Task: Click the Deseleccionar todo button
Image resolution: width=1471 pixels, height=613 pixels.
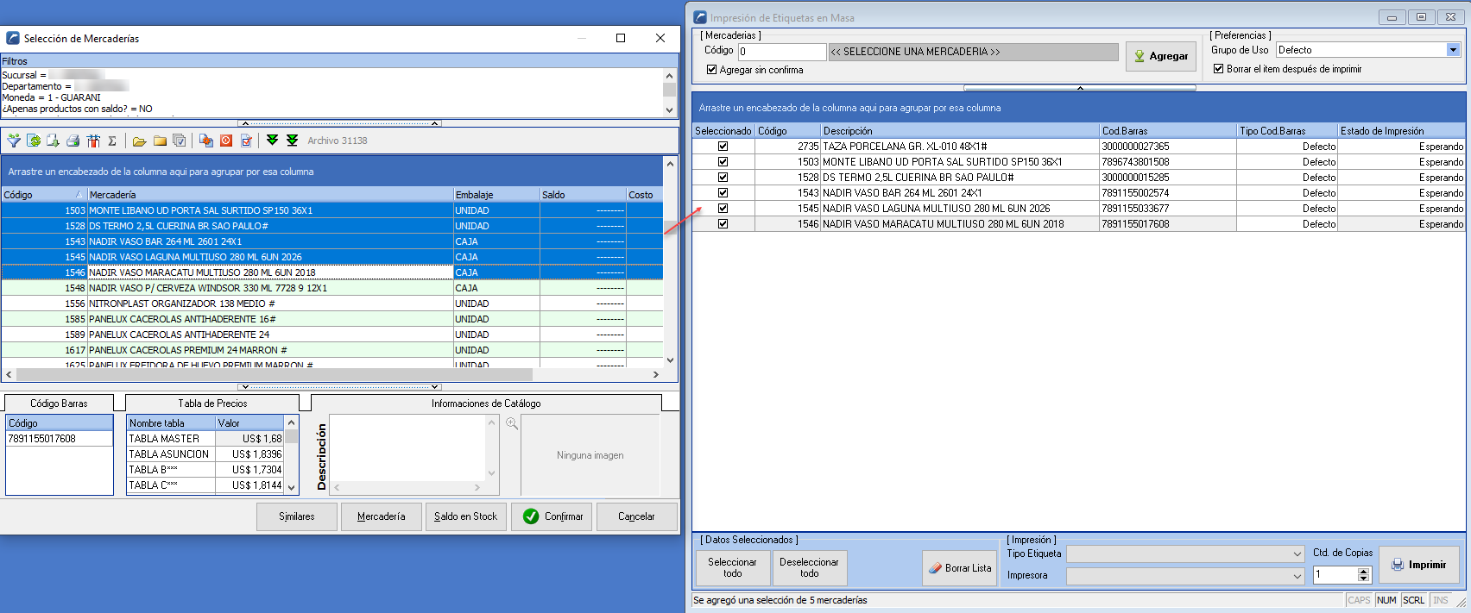Action: [x=809, y=568]
